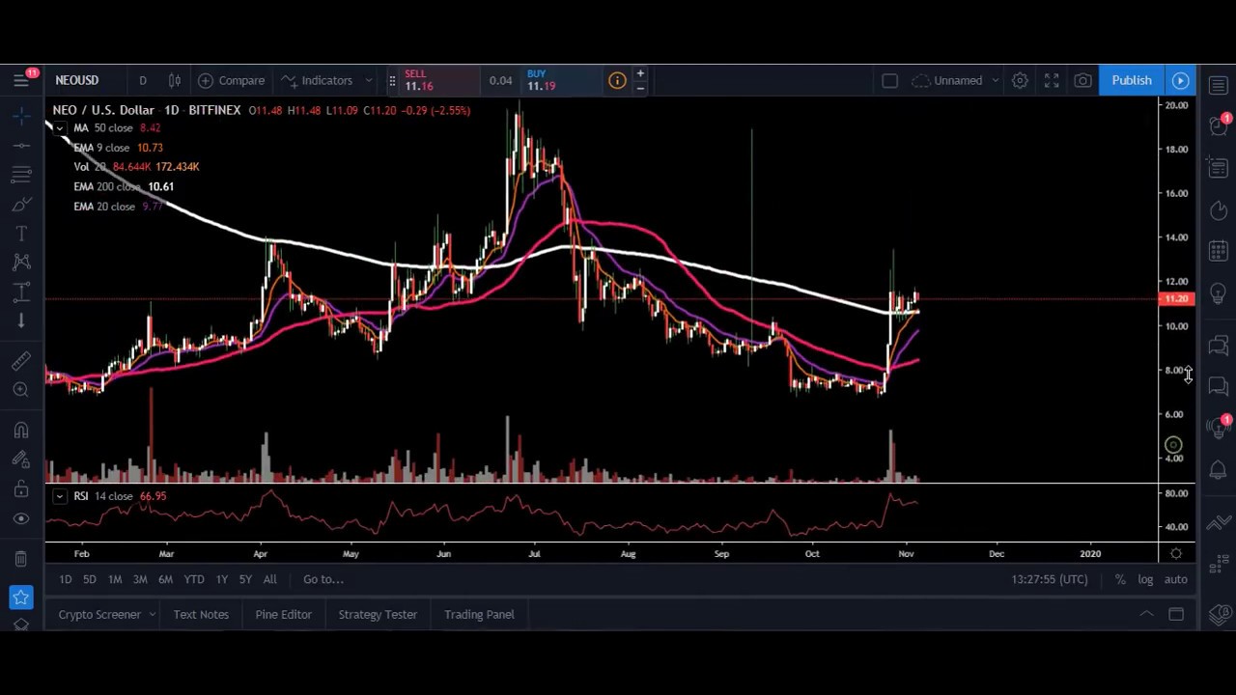This screenshot has width=1236, height=695.
Task: Click the blue play stream button
Action: point(1181,80)
